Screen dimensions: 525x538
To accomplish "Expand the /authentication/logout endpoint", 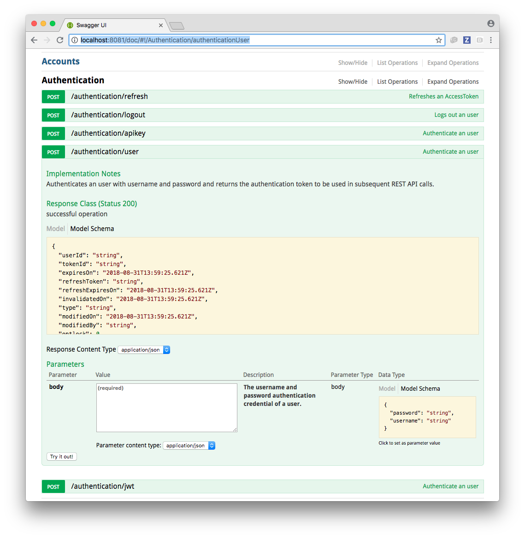I will 108,115.
